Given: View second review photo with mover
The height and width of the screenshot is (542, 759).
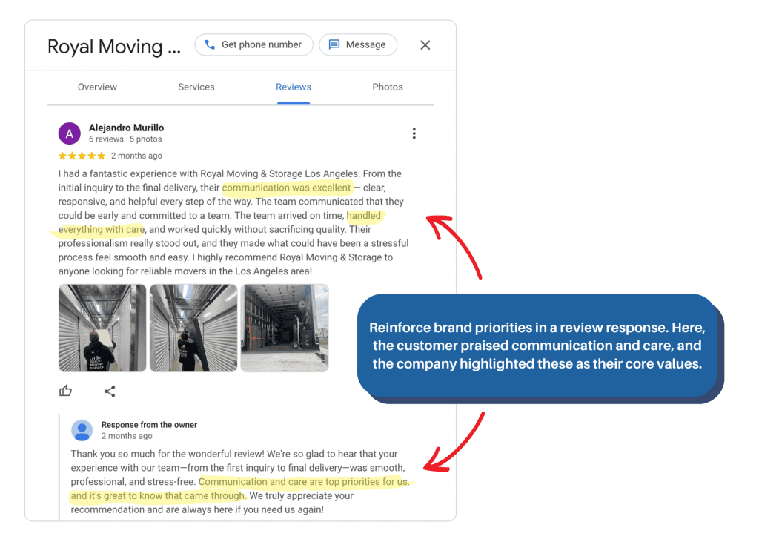Looking at the screenshot, I should (x=193, y=328).
